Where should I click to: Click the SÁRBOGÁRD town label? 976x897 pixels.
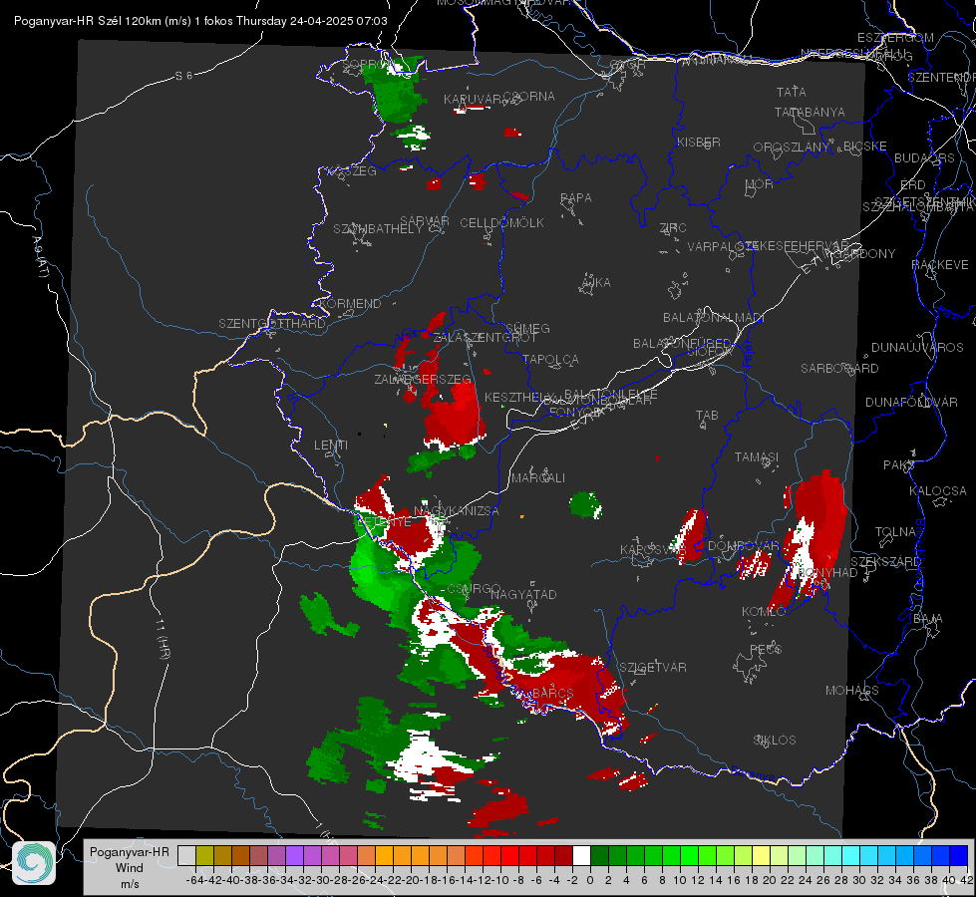[839, 369]
